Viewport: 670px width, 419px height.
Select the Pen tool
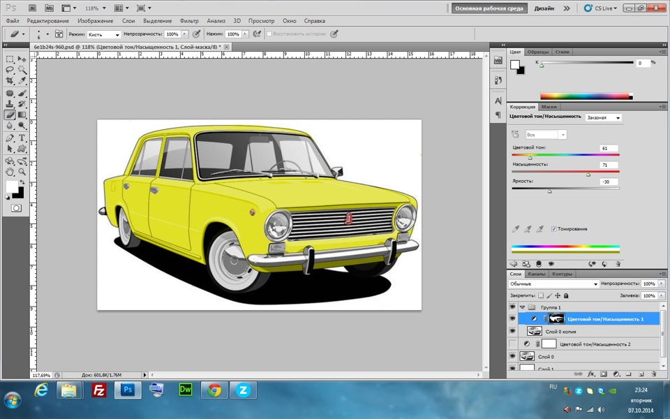10,138
